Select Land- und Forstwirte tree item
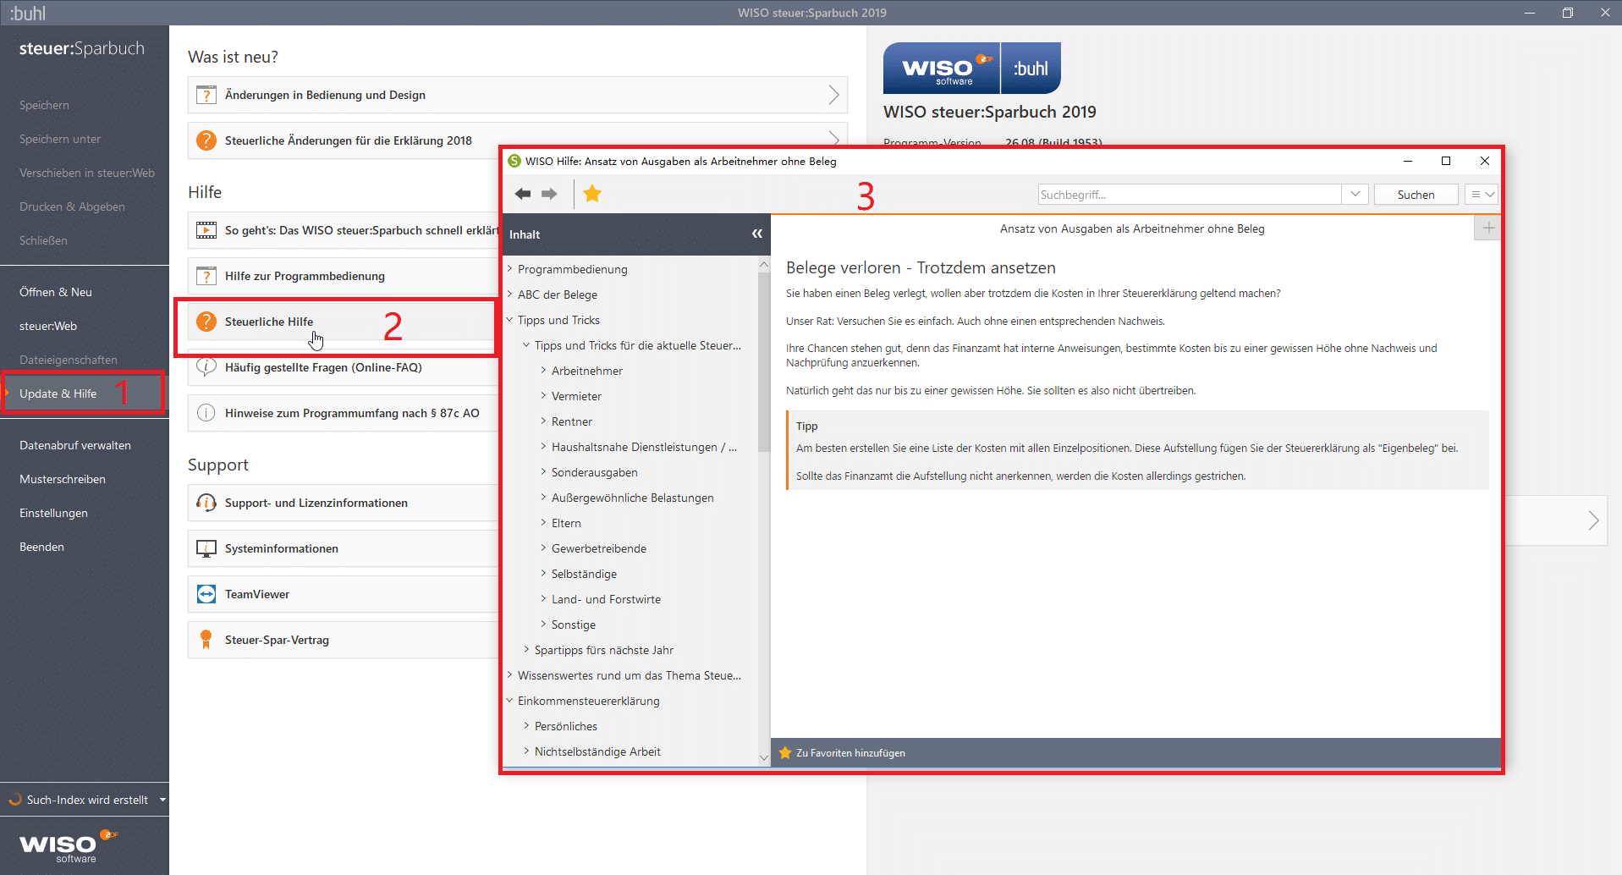This screenshot has width=1622, height=875. 606,599
